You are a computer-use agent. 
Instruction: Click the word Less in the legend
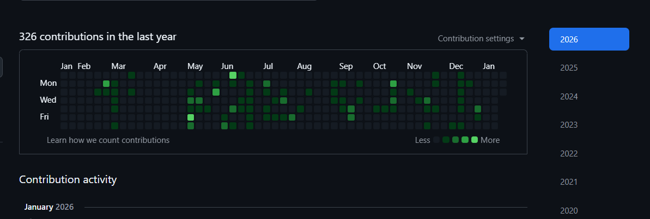[422, 140]
